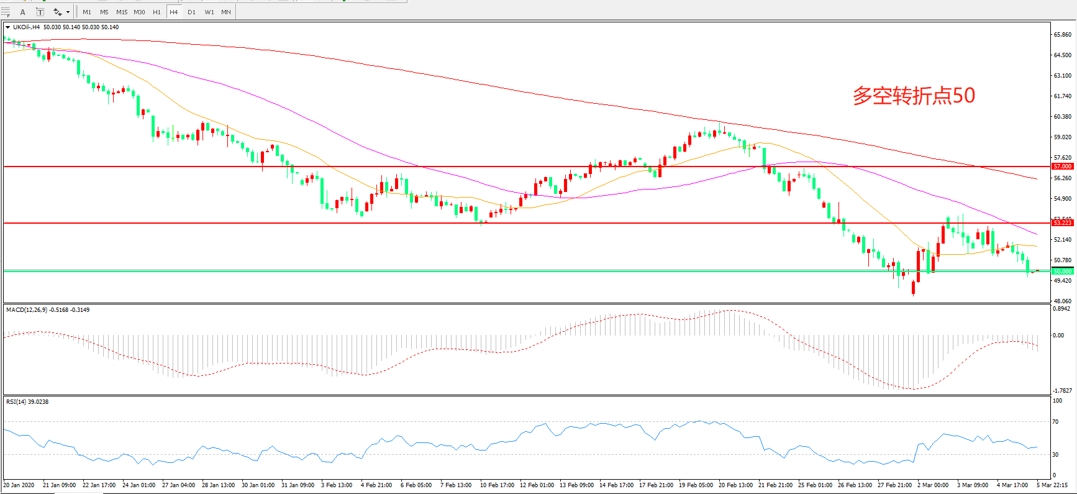The image size is (1077, 494).
Task: Click the 53.223 horizontal line price tag
Action: [1062, 222]
